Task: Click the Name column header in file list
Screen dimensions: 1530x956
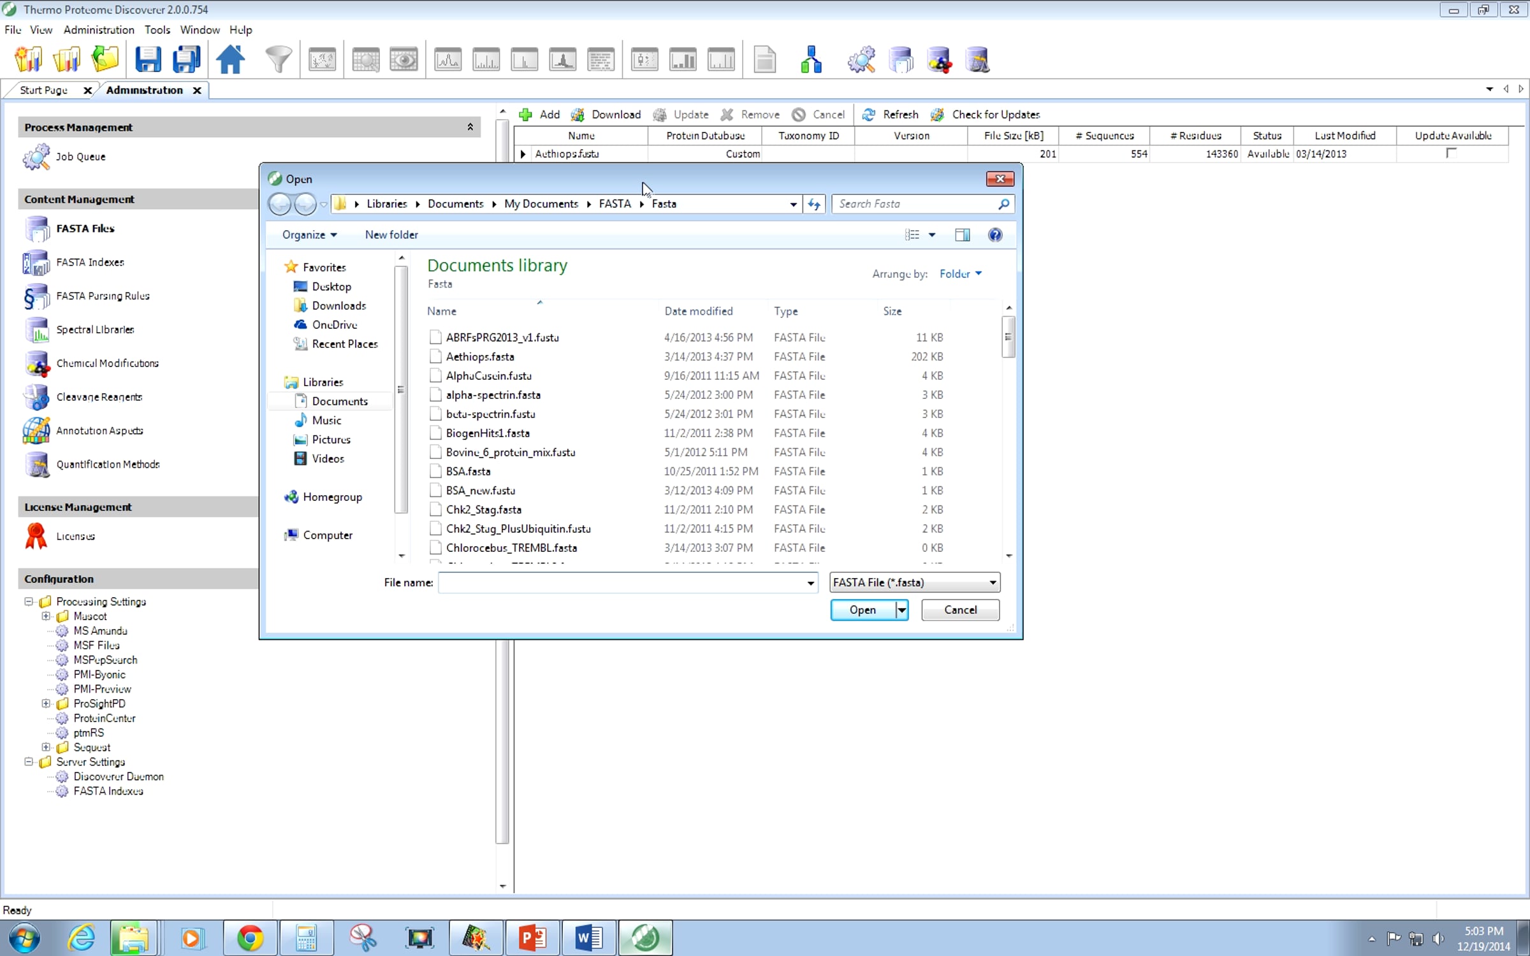Action: 442,312
